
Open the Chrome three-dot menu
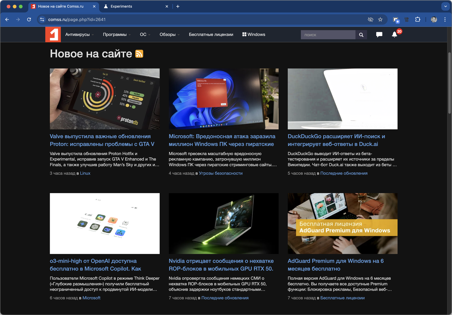(x=445, y=20)
